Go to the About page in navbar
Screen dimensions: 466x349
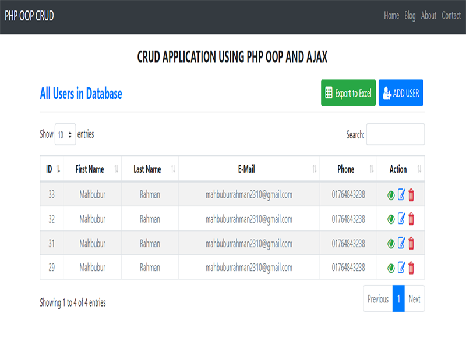click(429, 16)
